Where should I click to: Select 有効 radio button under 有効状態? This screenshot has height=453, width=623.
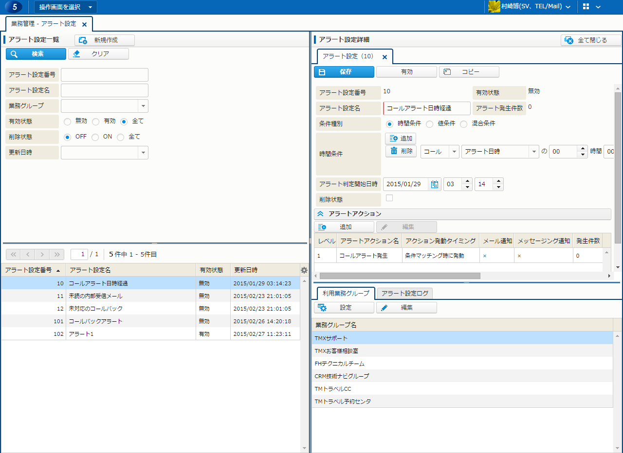coord(96,122)
